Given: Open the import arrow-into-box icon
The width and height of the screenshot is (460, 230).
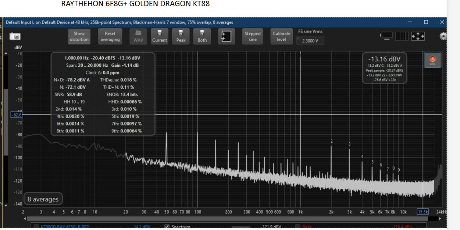Looking at the screenshot, I should point(226,36).
